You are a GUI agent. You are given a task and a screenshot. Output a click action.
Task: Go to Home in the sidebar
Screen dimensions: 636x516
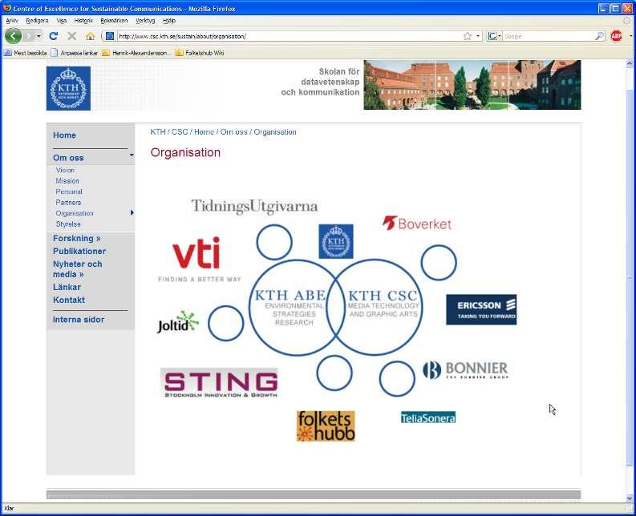pos(64,135)
